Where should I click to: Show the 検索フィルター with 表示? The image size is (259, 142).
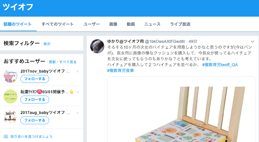[x=47, y=44]
